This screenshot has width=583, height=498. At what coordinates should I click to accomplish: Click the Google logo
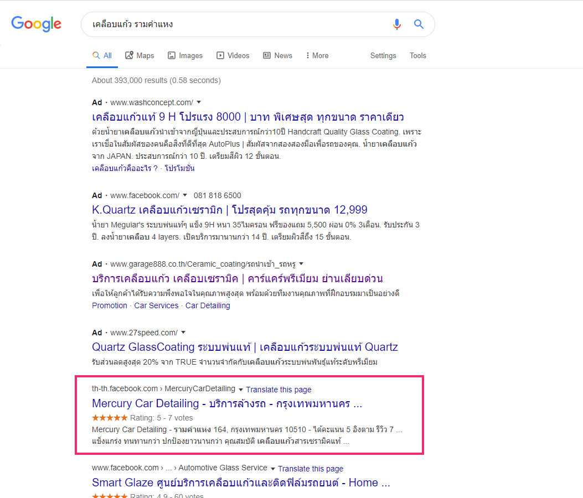click(36, 24)
